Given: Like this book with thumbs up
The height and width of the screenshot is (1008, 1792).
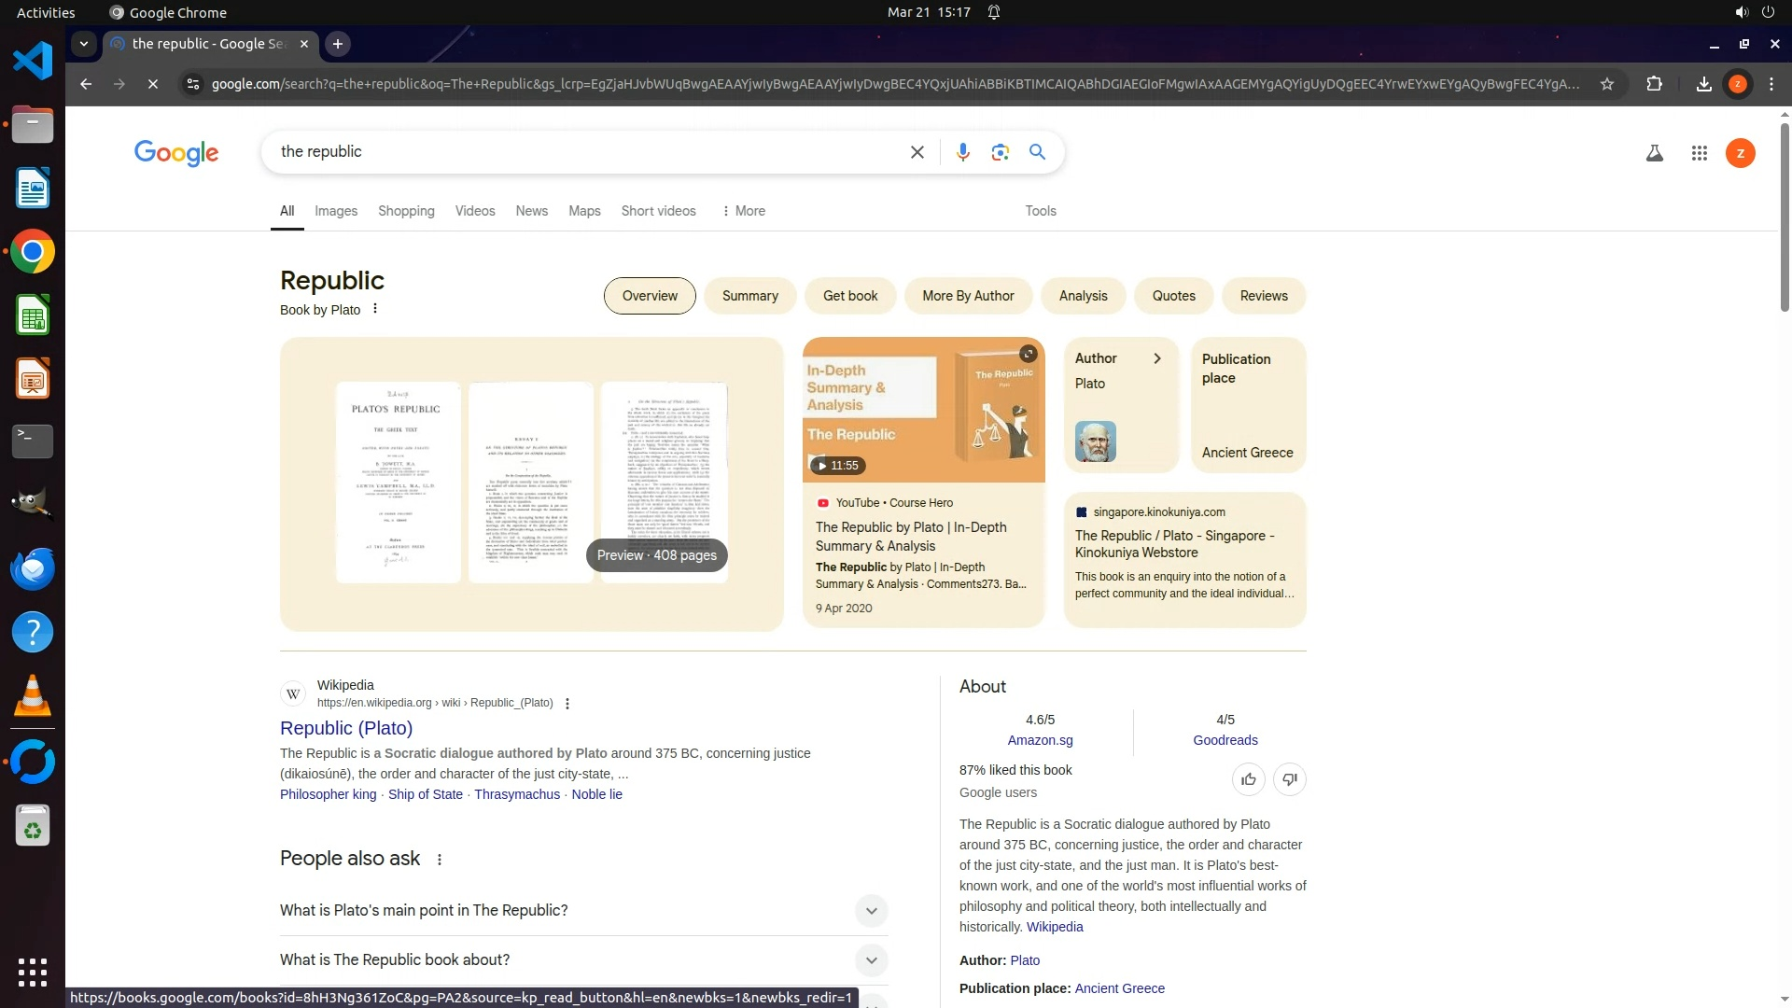Looking at the screenshot, I should point(1248,779).
